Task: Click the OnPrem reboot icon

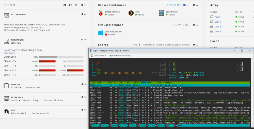Action: pyautogui.click(x=70, y=5)
